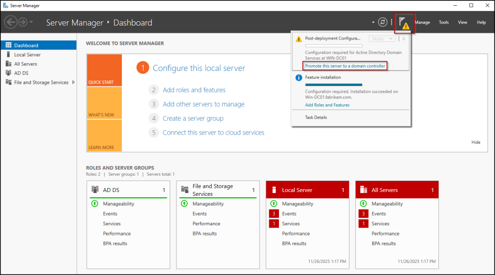Image resolution: width=495 pixels, height=275 pixels.
Task: Open the View menu
Action: [x=463, y=22]
